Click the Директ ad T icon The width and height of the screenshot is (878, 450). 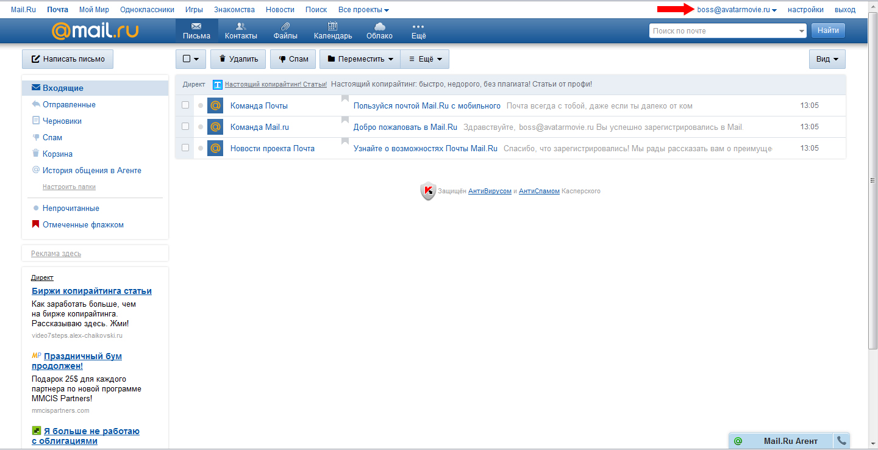[x=217, y=84]
